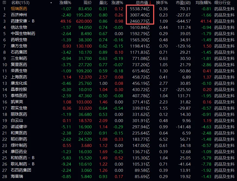Select 药明生物 in the list

click(x=19, y=40)
